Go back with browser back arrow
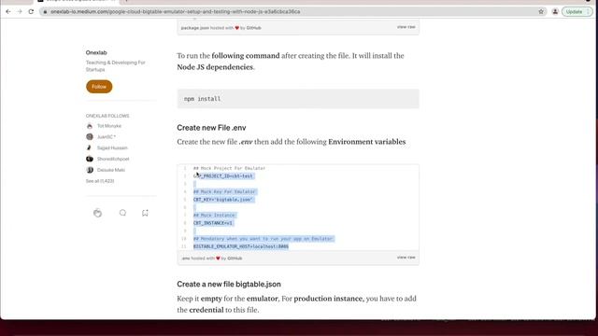The height and width of the screenshot is (336, 598). pos(8,12)
